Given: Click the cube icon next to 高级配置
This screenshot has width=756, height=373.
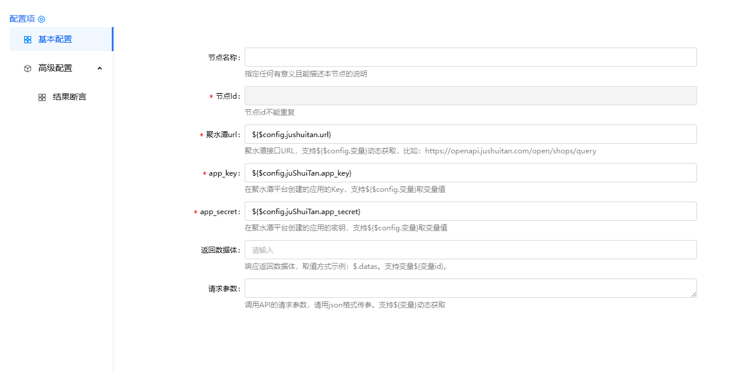Looking at the screenshot, I should [x=27, y=68].
